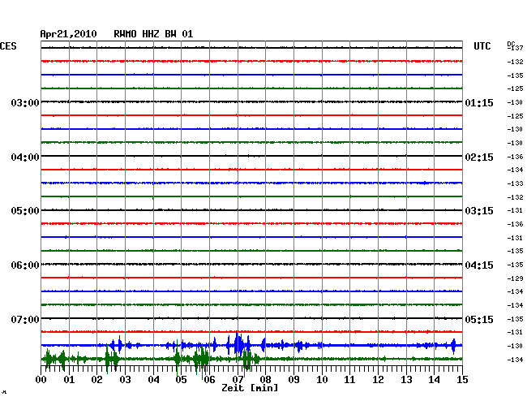Select the DC value -133
This screenshot has width=527, height=401.
click(x=515, y=183)
